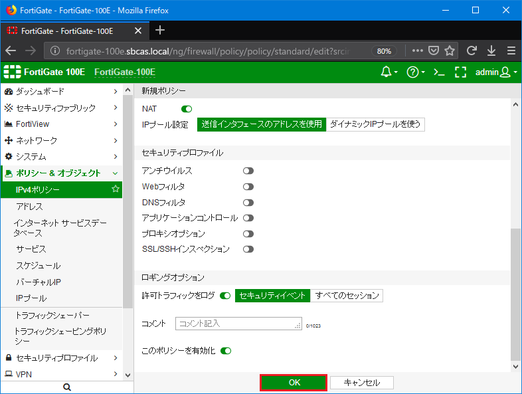
Task: Enable アプリケーションコントロール toggle
Action: tap(248, 218)
